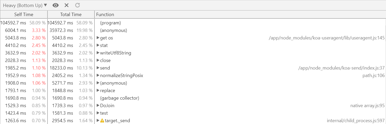The width and height of the screenshot is (386, 124).
Task: Click the restore all functions reload icon
Action: (x=78, y=5)
